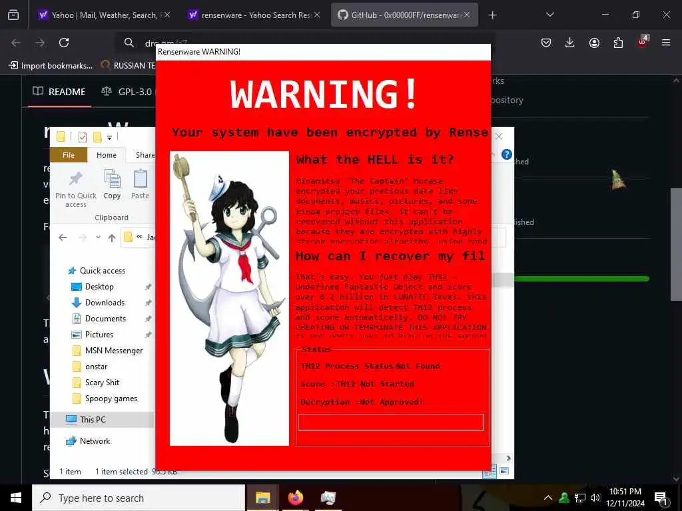
Task: Open Desktop in Explorer sidebar
Action: point(99,287)
